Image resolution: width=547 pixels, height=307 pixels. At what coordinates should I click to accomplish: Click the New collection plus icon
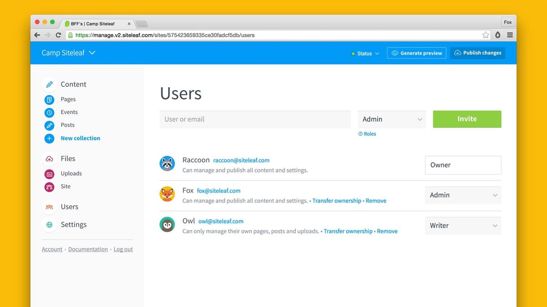click(x=49, y=138)
